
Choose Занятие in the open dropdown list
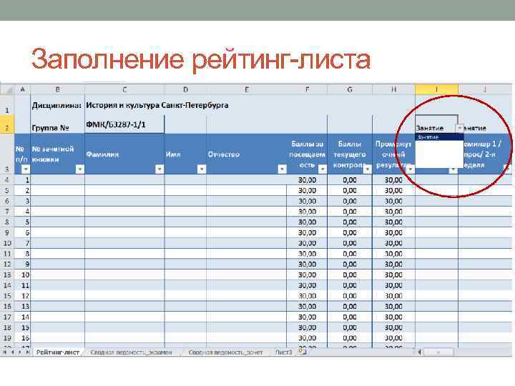click(x=439, y=137)
